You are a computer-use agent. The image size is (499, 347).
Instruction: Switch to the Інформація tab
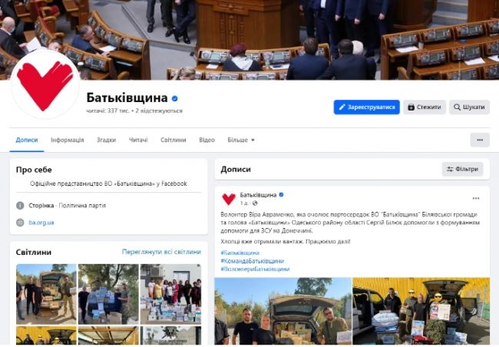(x=68, y=140)
